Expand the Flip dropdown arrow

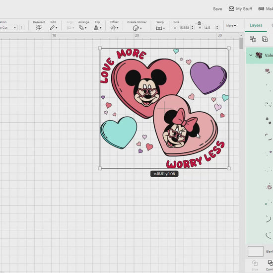tap(100, 28)
